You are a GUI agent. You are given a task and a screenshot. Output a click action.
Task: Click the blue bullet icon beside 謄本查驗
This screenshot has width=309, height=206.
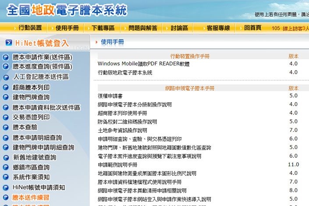pos(6,128)
